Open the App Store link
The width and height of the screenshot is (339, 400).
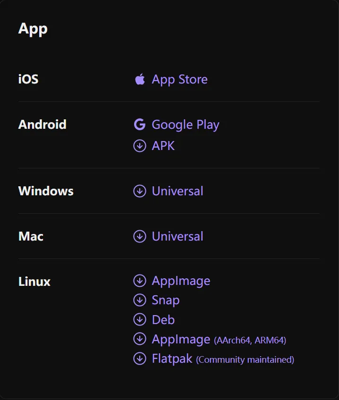tap(179, 79)
